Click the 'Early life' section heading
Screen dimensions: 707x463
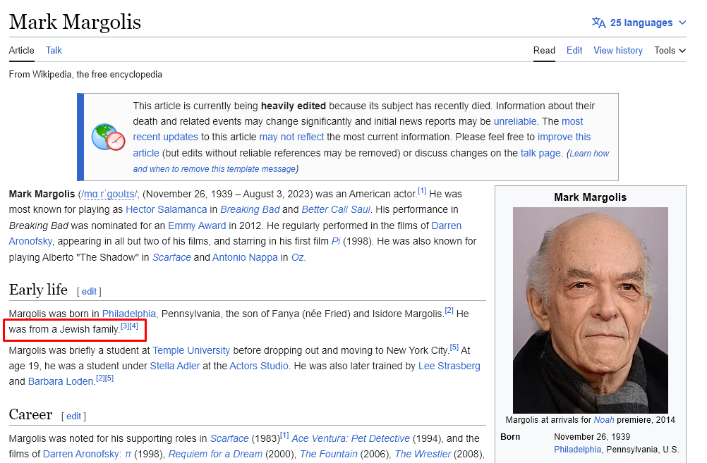tap(38, 290)
